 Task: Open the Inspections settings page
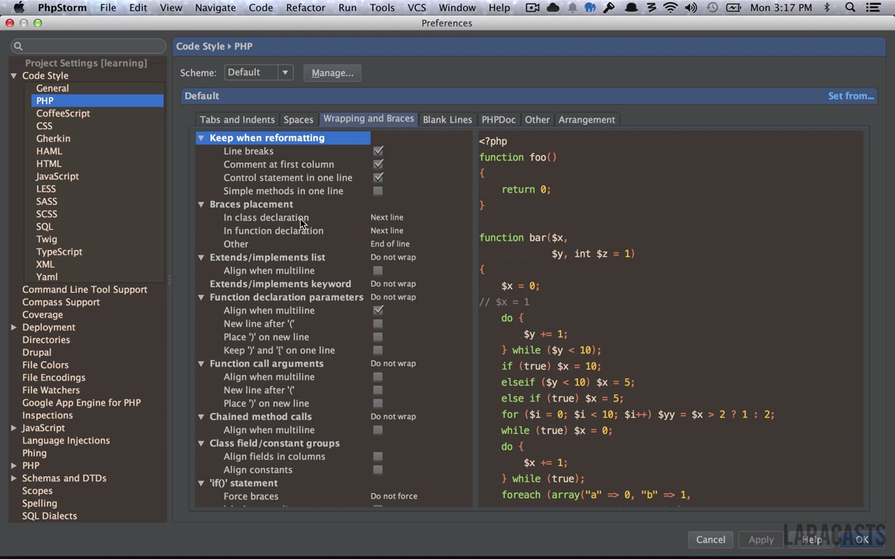[x=47, y=415]
